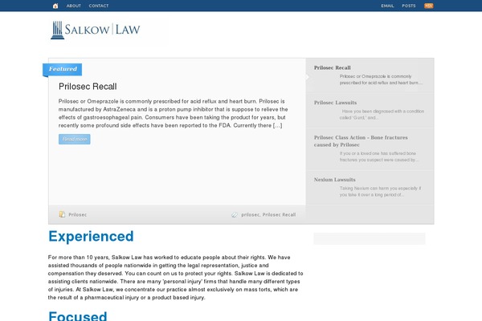Click the article excerpt ellipsis [...]

[x=277, y=125]
